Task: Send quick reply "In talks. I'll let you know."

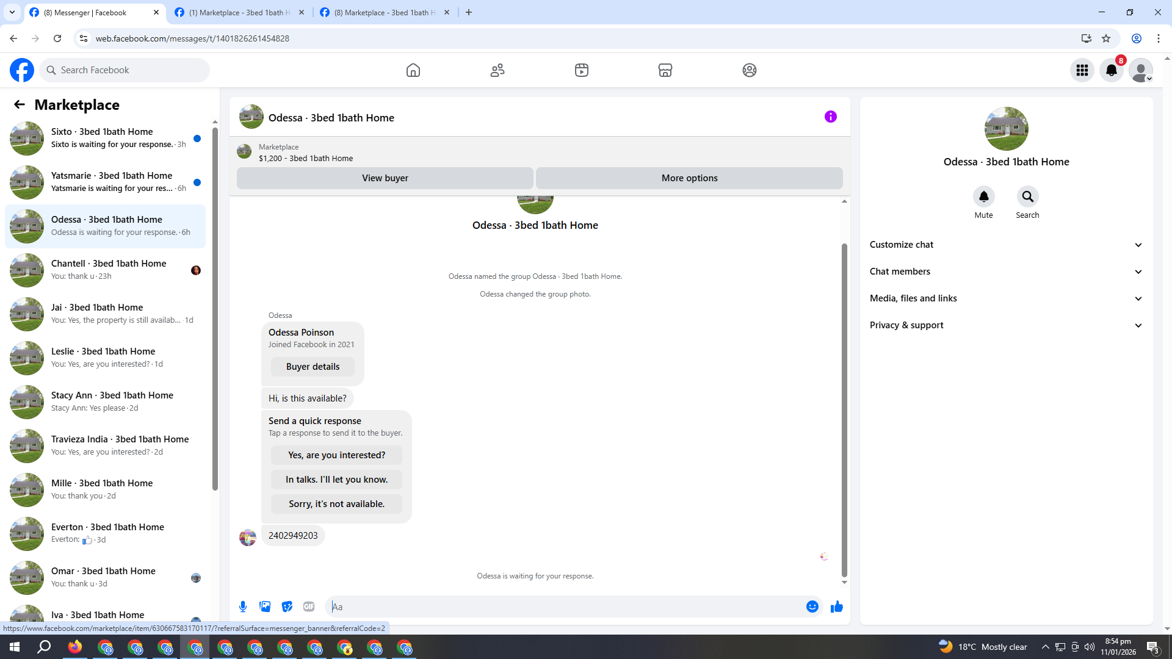Action: click(x=336, y=480)
